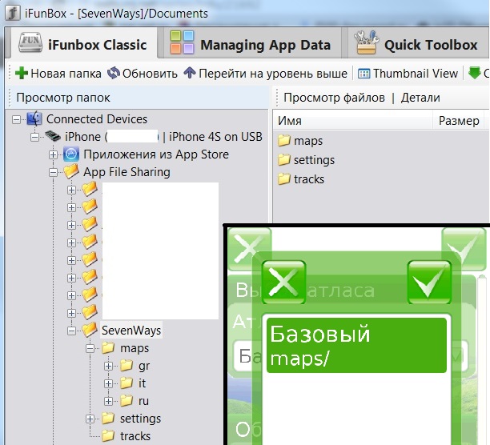Switch to Managing App Data tab

pyautogui.click(x=251, y=44)
